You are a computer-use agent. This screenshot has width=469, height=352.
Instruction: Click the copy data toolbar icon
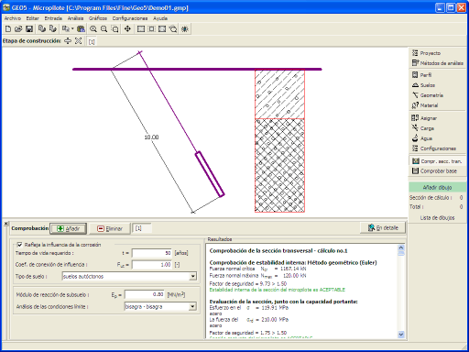tap(65, 29)
